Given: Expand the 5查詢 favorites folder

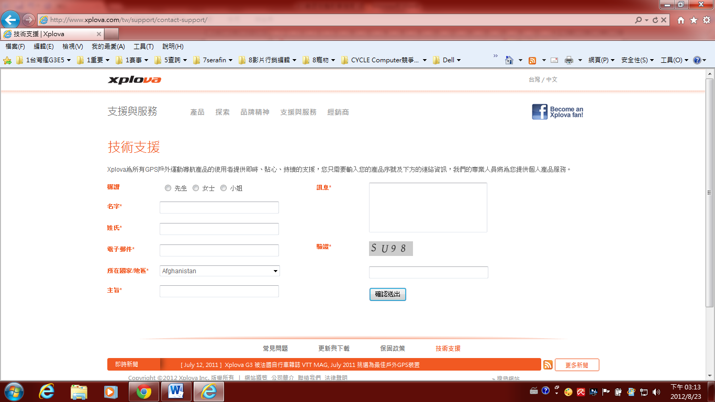Looking at the screenshot, I should click(x=171, y=60).
